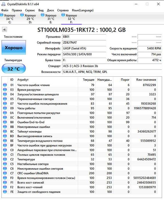Click the previous disk arrow button

4,30
